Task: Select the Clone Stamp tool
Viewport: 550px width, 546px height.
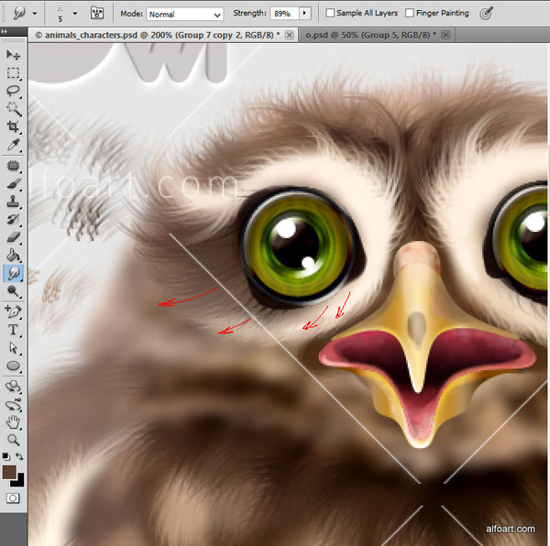Action: (x=14, y=202)
